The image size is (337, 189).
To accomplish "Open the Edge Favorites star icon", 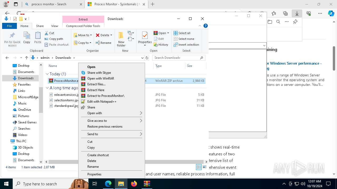I will click(274, 13).
